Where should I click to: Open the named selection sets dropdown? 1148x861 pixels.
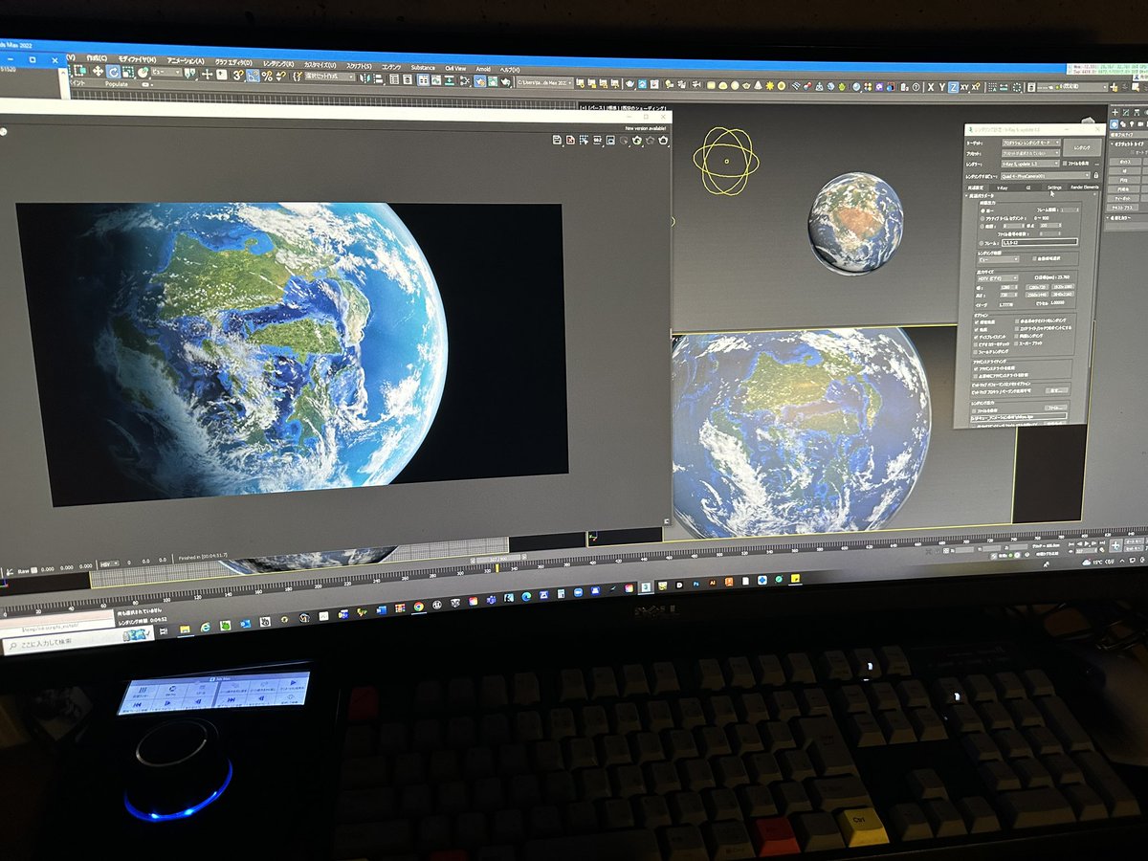tap(329, 76)
